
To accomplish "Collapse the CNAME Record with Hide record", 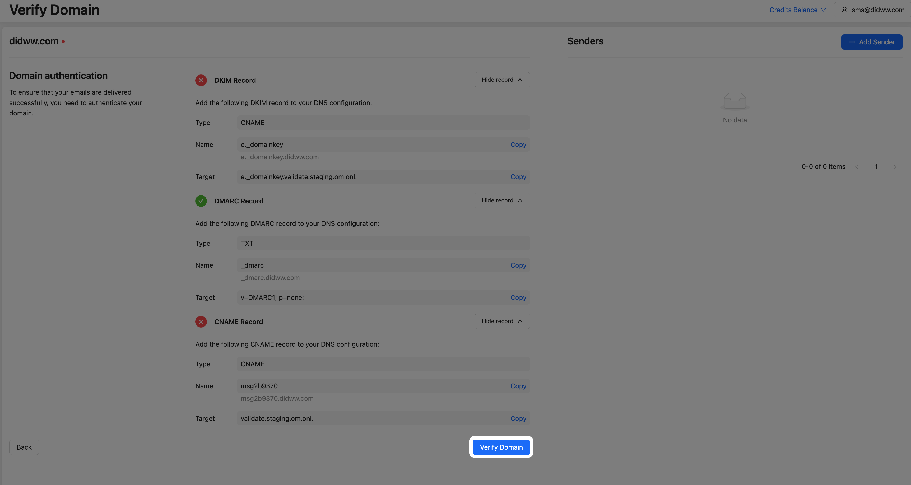I will (502, 321).
